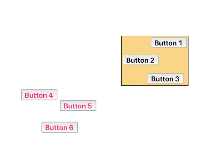
Task: Click the pink button between Button 4 and 6
Action: pyautogui.click(x=78, y=106)
